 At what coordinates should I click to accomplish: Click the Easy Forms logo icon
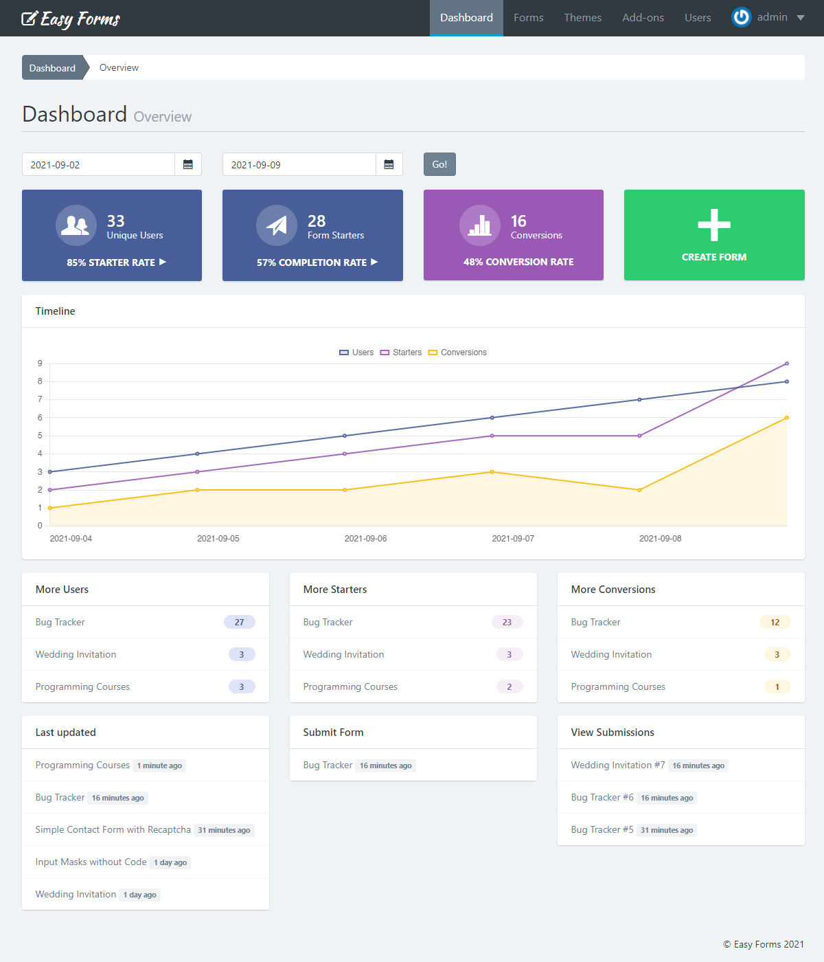pos(30,19)
